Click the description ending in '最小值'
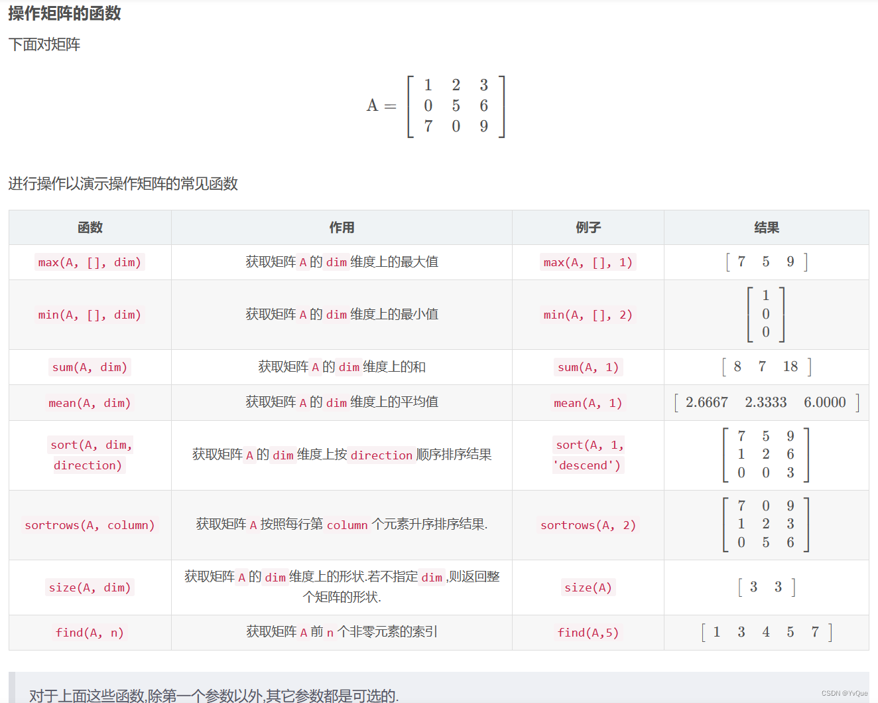 coord(342,315)
